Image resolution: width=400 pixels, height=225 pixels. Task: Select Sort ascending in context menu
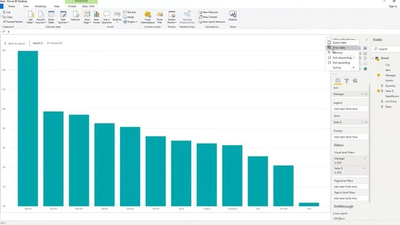pos(342,62)
